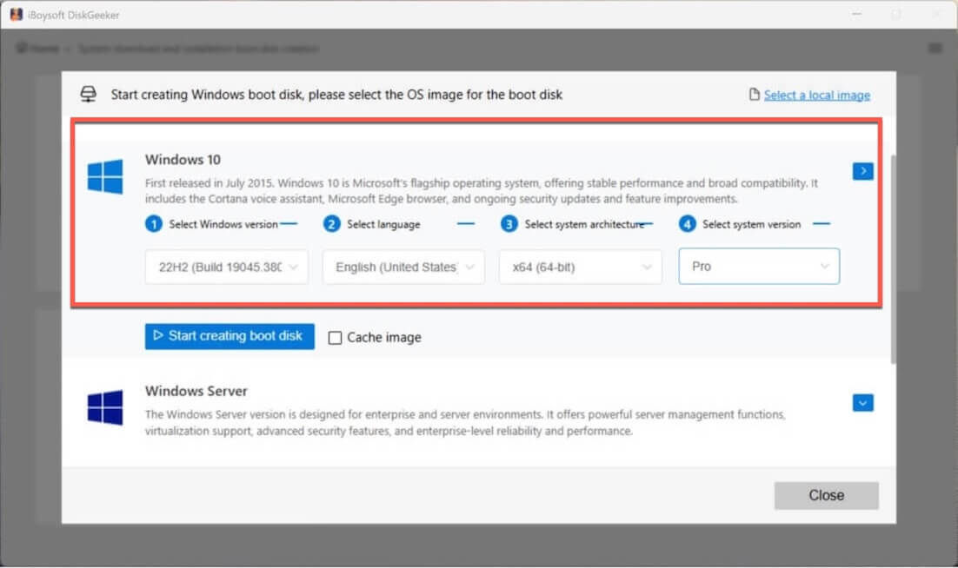Open the Windows version 22H2 dropdown
958x568 pixels.
point(227,267)
